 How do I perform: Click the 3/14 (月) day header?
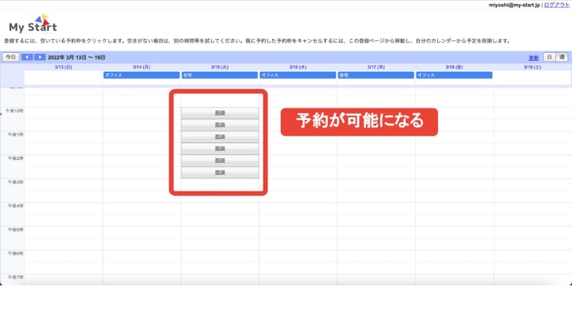click(x=141, y=67)
